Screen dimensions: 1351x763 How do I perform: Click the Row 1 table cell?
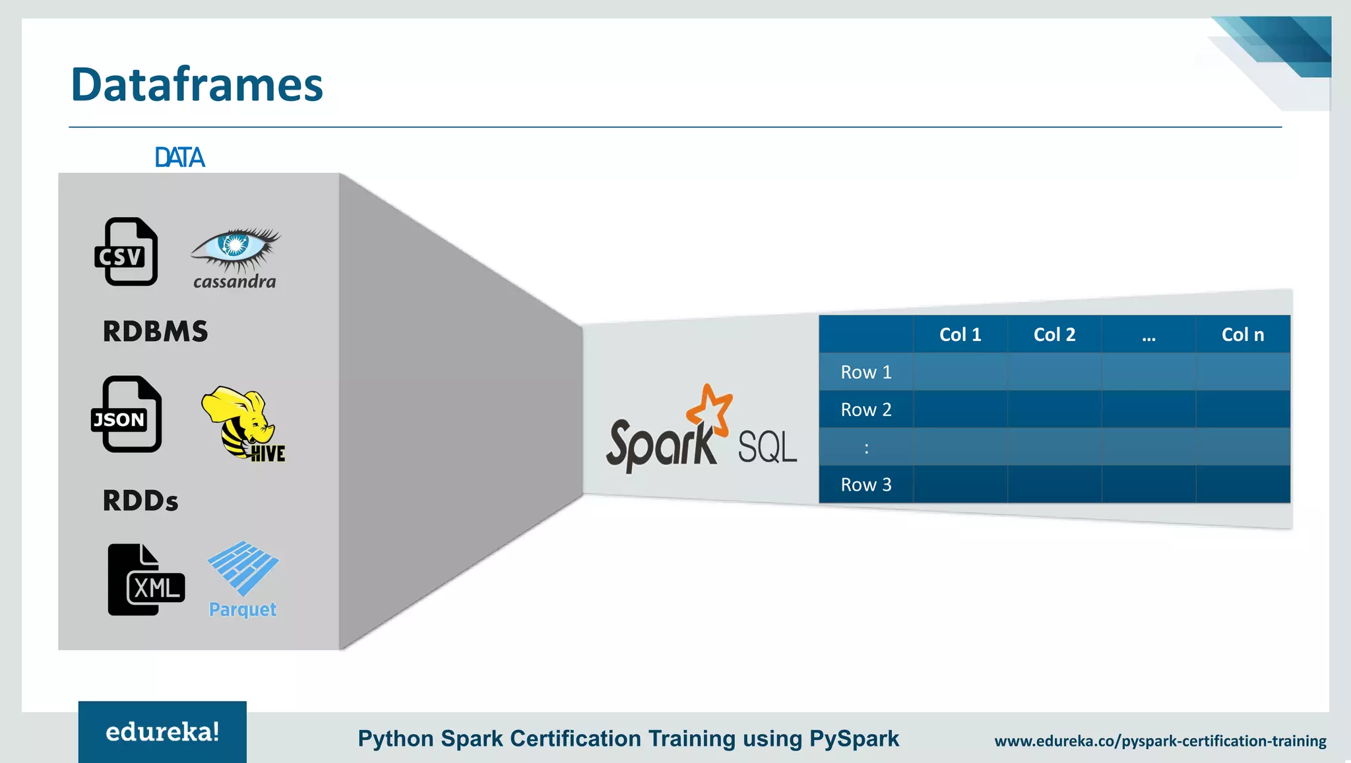[866, 372]
